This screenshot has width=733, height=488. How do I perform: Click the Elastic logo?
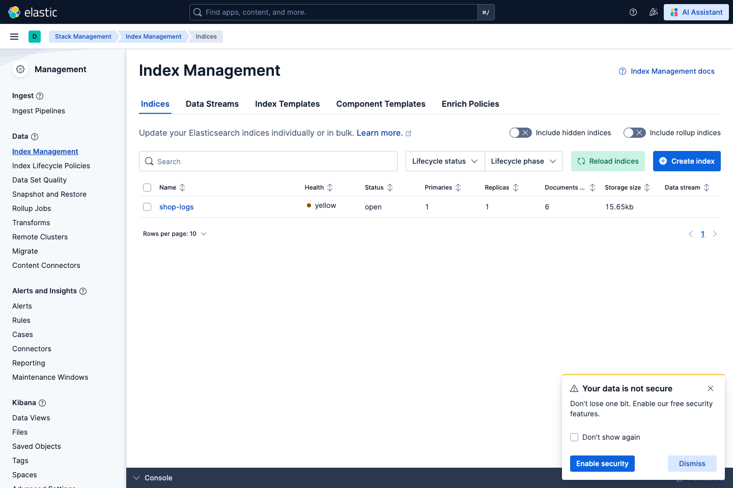(x=33, y=12)
